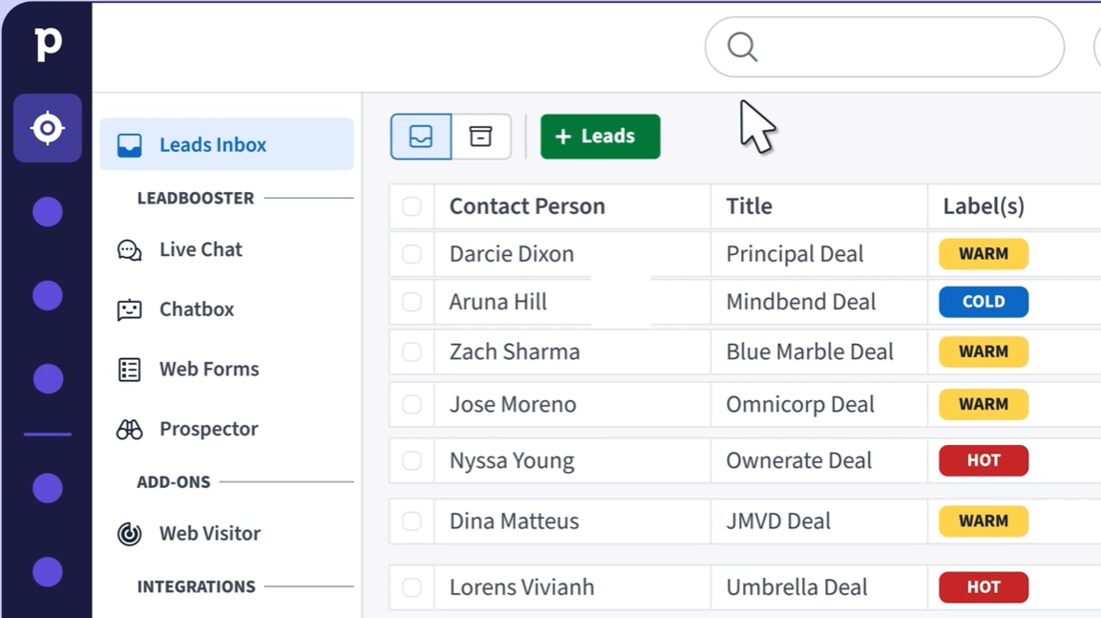
Task: Click HOT label on Nyssa Young row
Action: [x=984, y=460]
